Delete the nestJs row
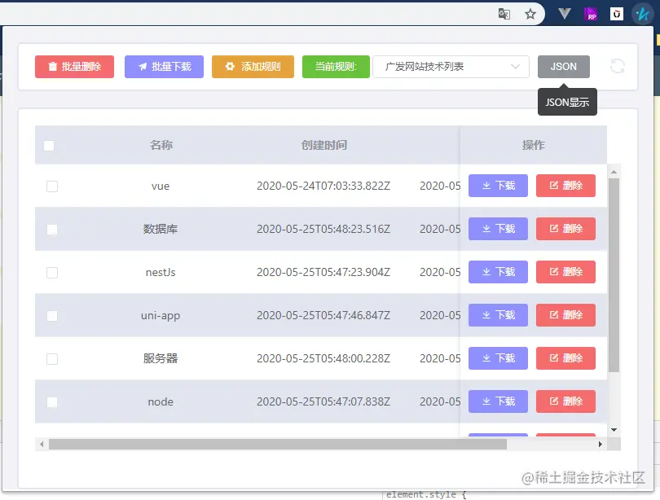The width and height of the screenshot is (660, 500). click(x=565, y=272)
